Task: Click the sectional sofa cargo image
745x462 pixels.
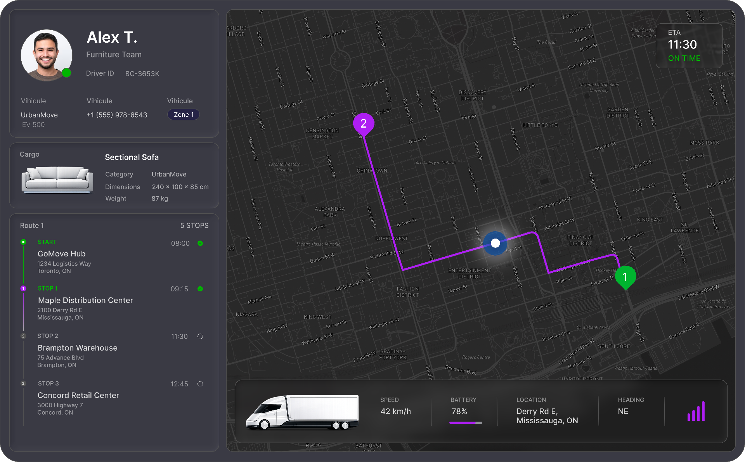Action: coord(57,180)
